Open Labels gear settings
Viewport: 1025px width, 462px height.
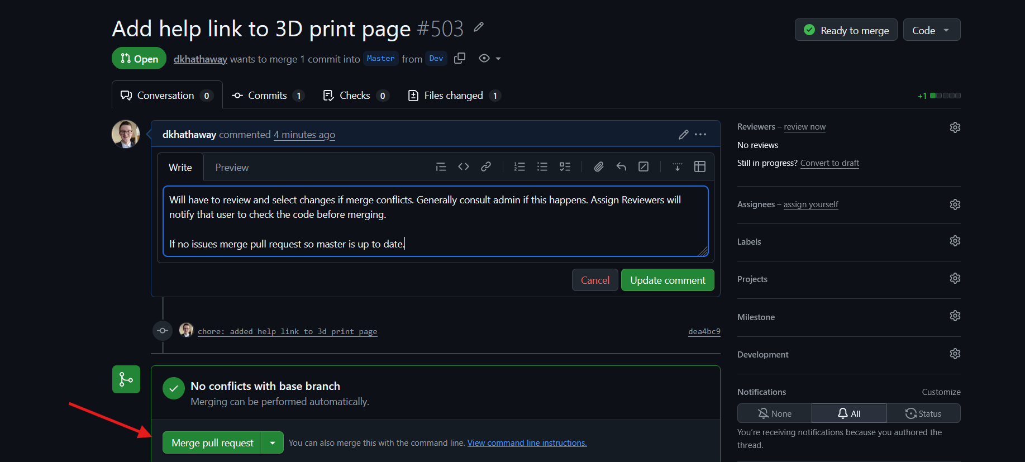tap(955, 241)
